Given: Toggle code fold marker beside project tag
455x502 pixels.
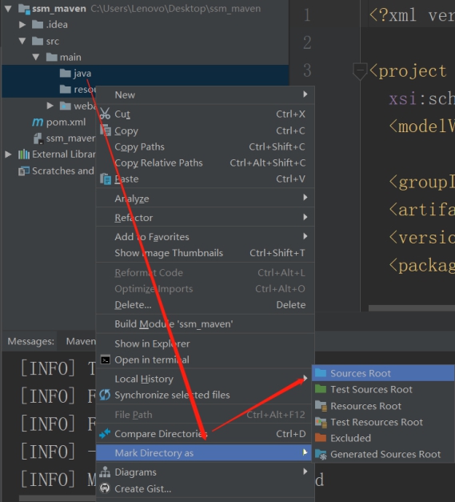Looking at the screenshot, I should (360, 71).
